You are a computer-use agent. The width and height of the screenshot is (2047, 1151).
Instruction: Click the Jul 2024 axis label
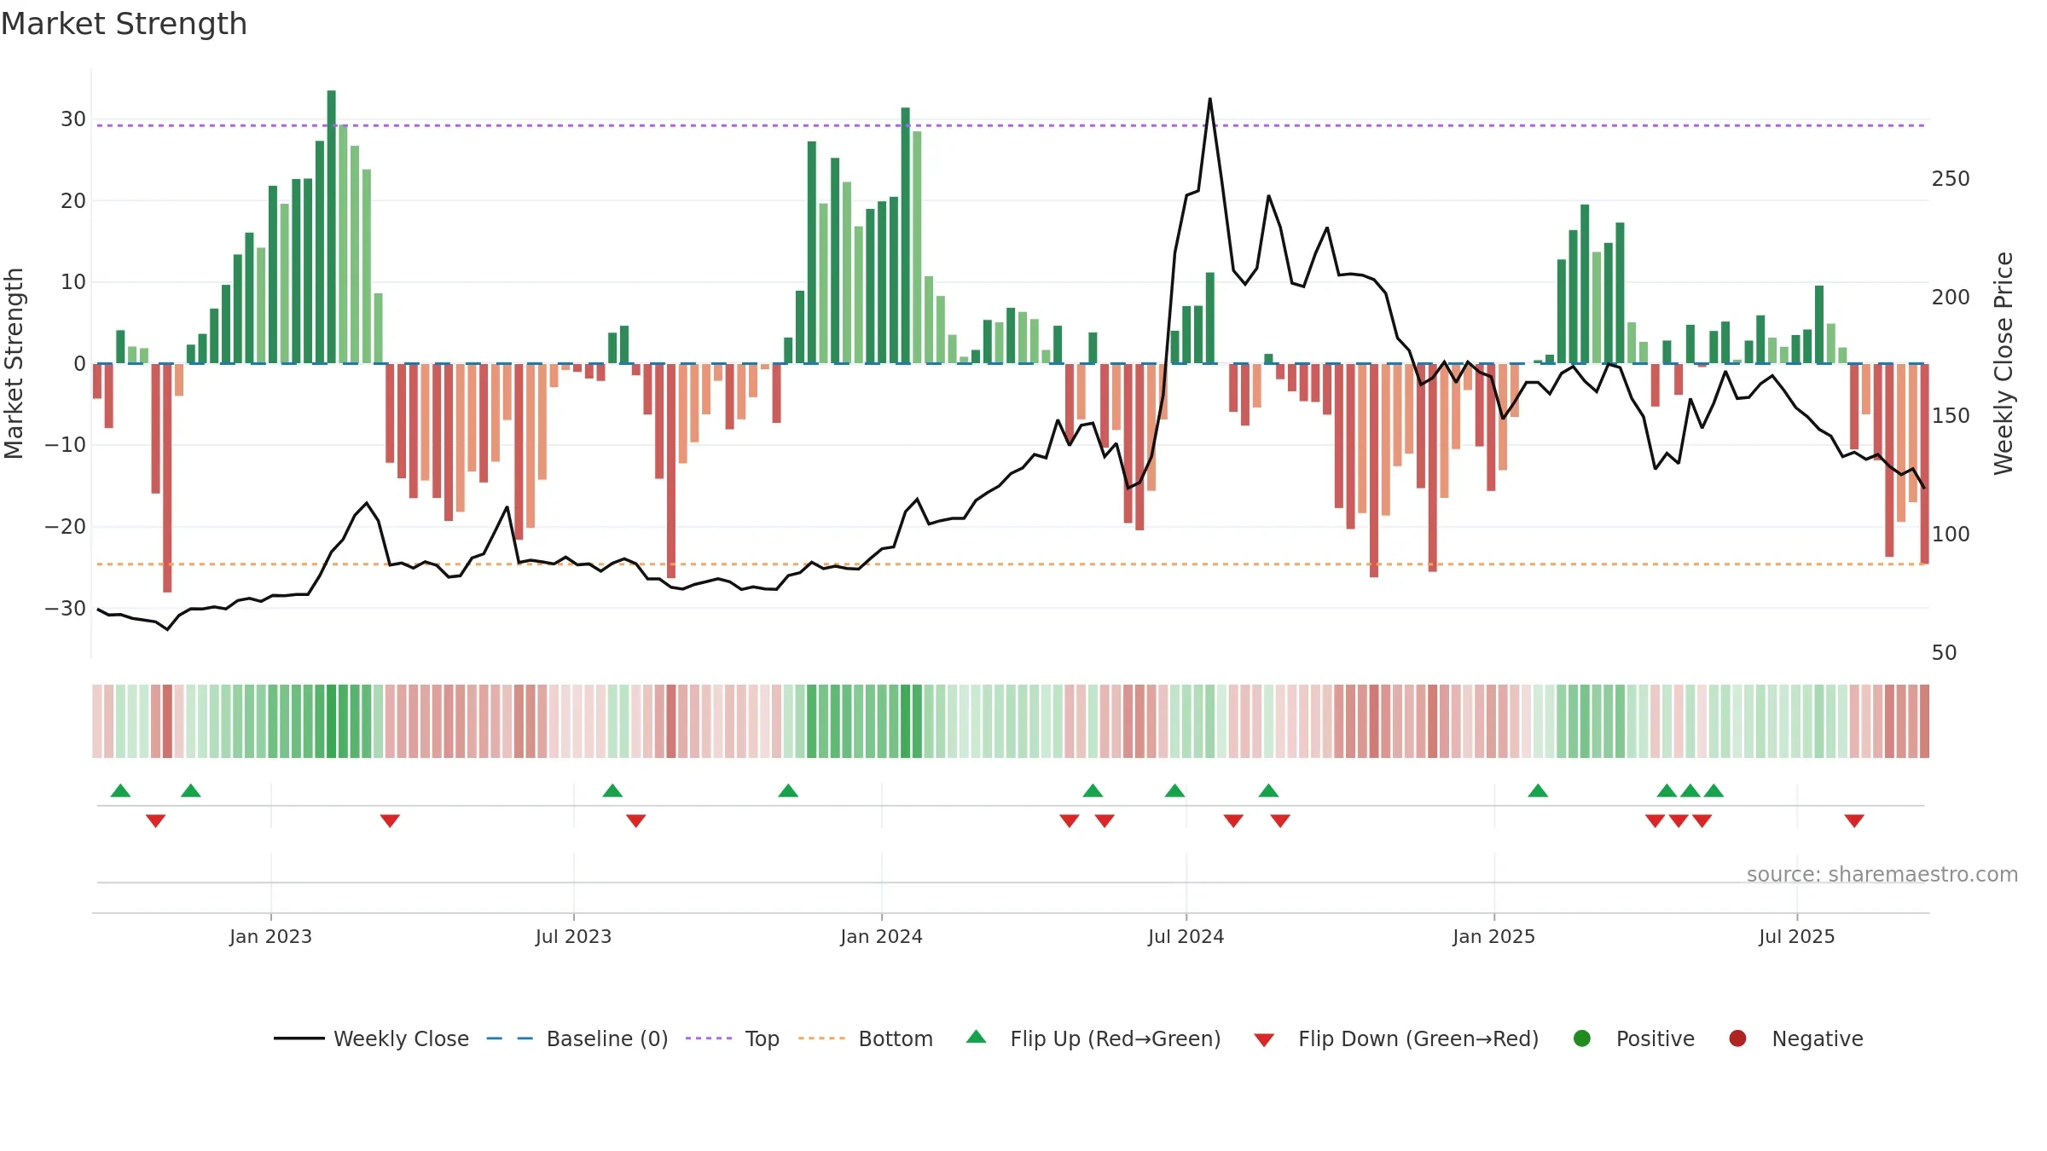coord(1186,936)
